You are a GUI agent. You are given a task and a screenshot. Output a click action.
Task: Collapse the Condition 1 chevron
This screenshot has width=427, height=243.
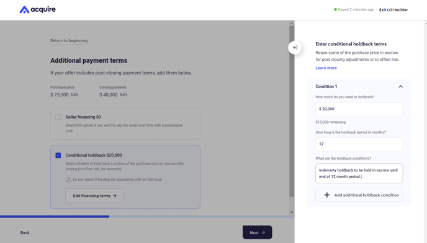400,86
